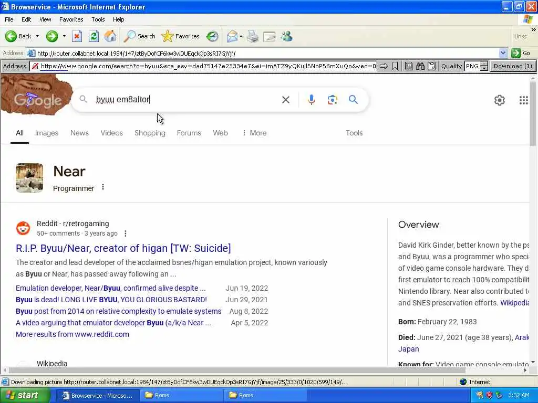Click the Google Lens camera icon
This screenshot has height=403, width=538.
[x=332, y=100]
